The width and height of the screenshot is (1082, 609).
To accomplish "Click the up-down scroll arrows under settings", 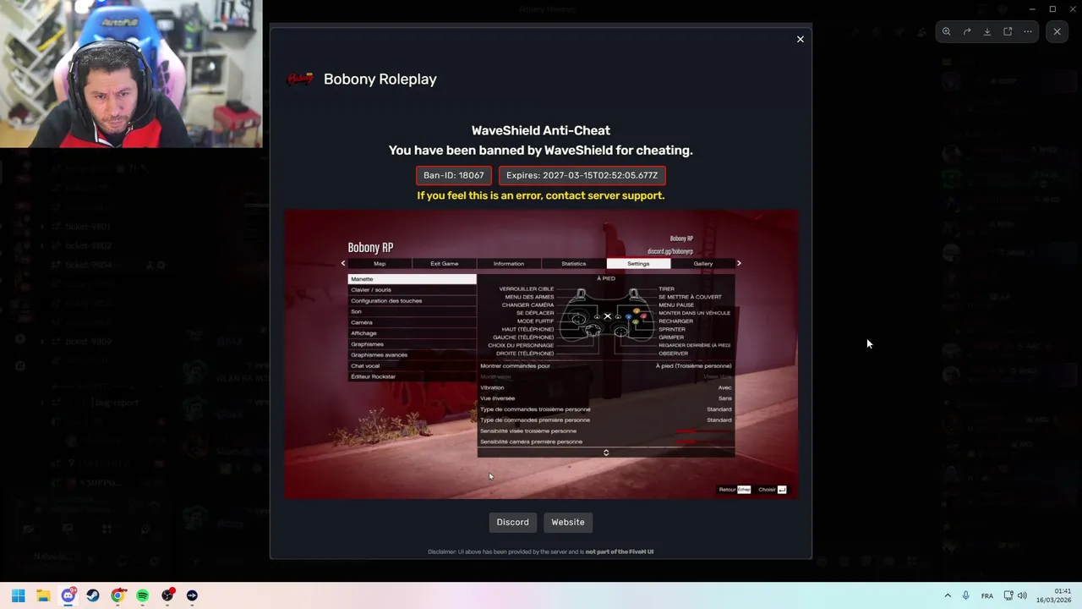I will (606, 453).
